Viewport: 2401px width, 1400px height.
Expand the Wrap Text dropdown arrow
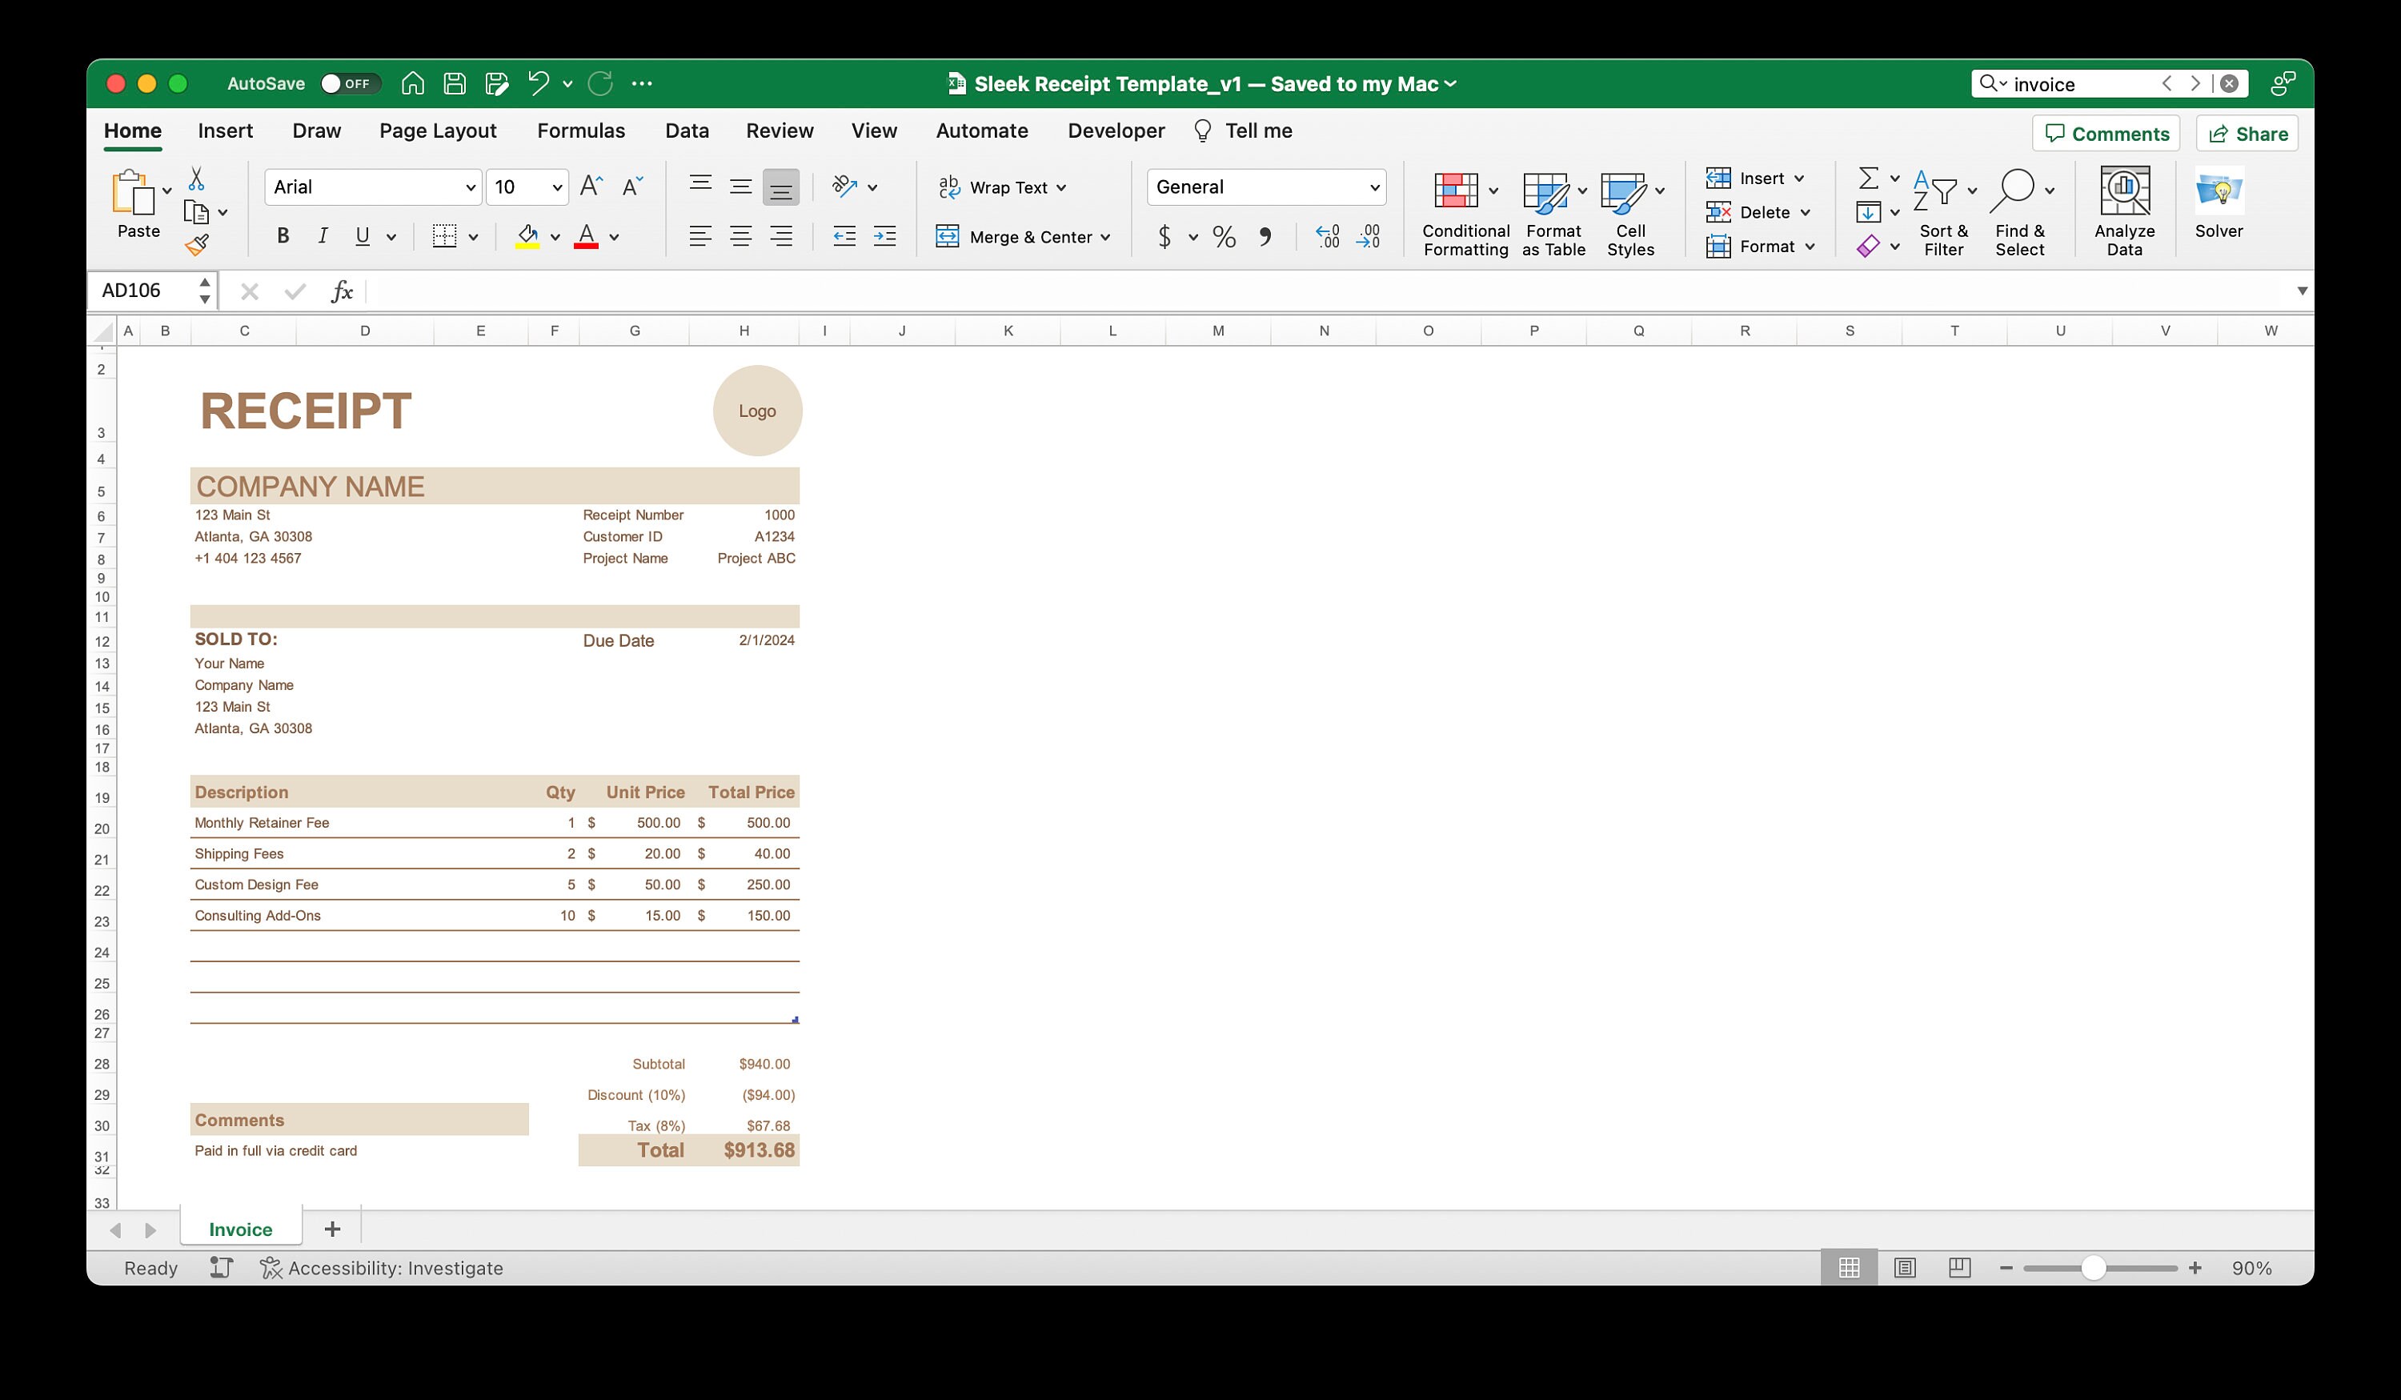[1061, 188]
